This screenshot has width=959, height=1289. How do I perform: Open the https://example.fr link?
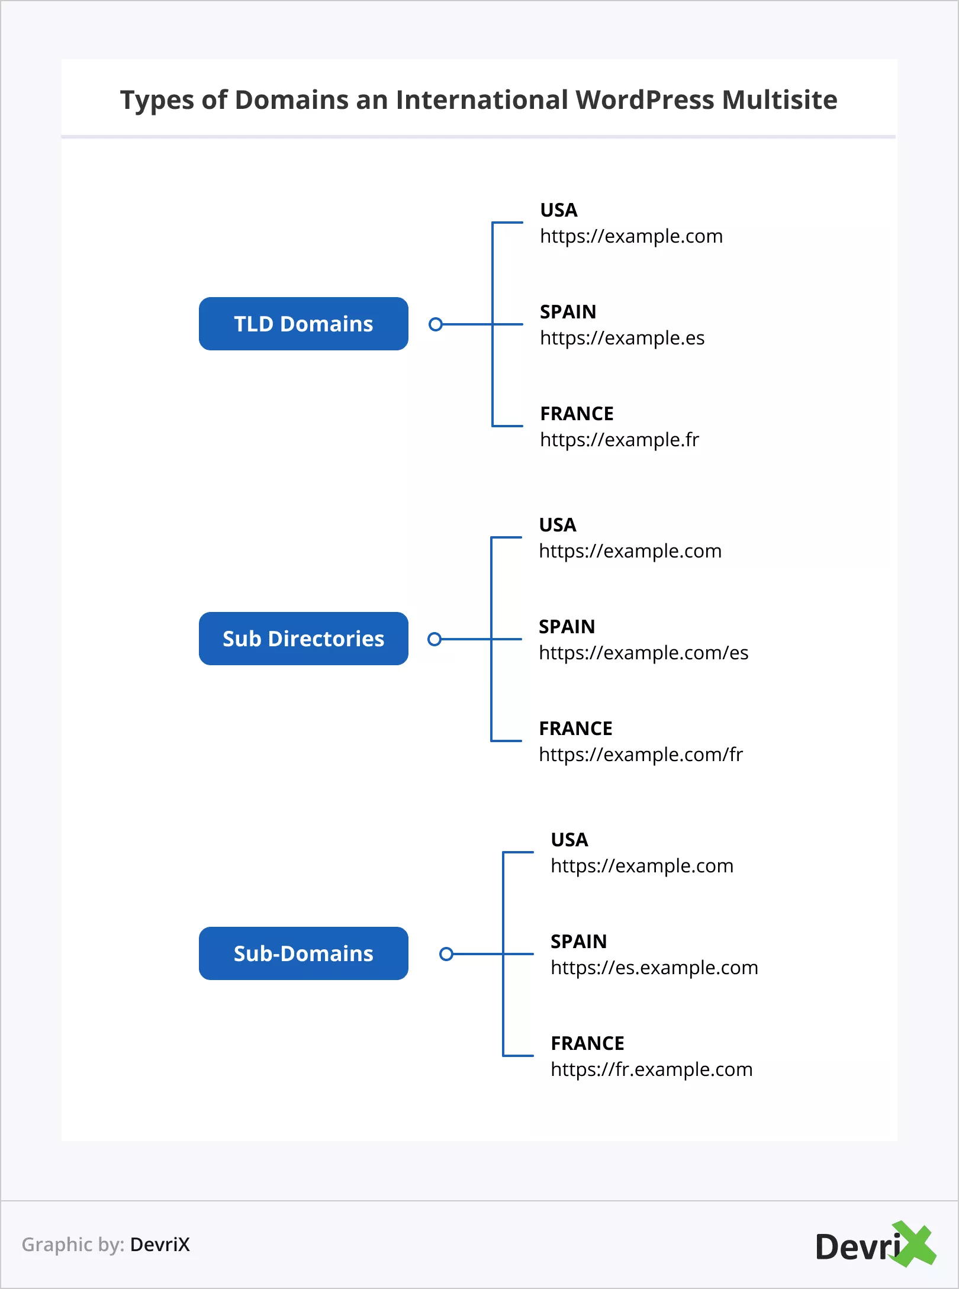[619, 440]
